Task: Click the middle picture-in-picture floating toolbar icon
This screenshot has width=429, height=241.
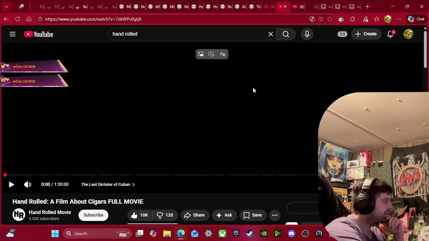Action: (x=211, y=54)
